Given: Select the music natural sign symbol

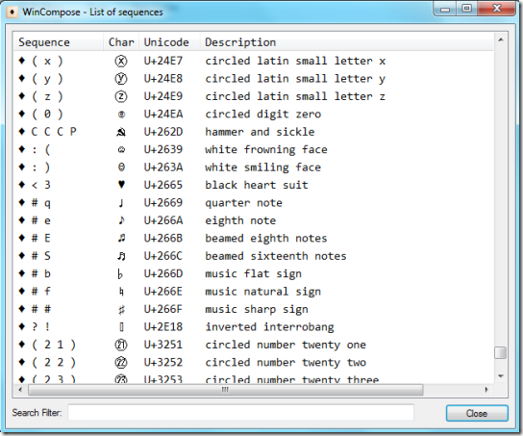Looking at the screenshot, I should point(121,293).
